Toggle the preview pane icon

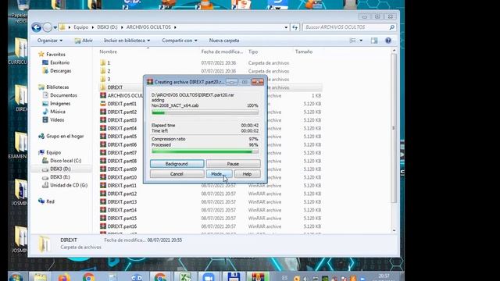[x=374, y=41]
